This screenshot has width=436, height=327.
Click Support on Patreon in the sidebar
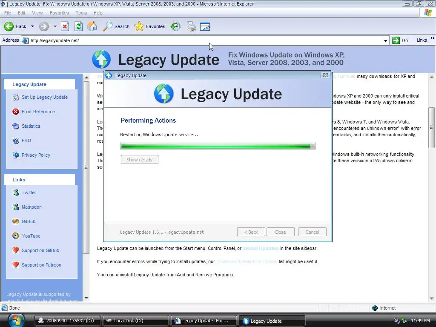pos(41,265)
